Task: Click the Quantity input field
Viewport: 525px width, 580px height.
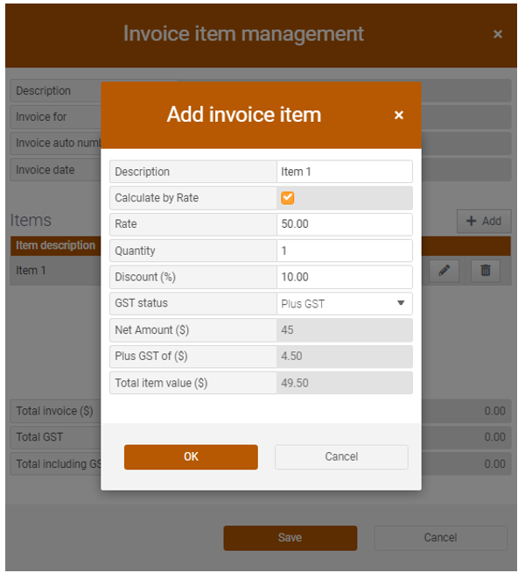Action: [x=344, y=251]
